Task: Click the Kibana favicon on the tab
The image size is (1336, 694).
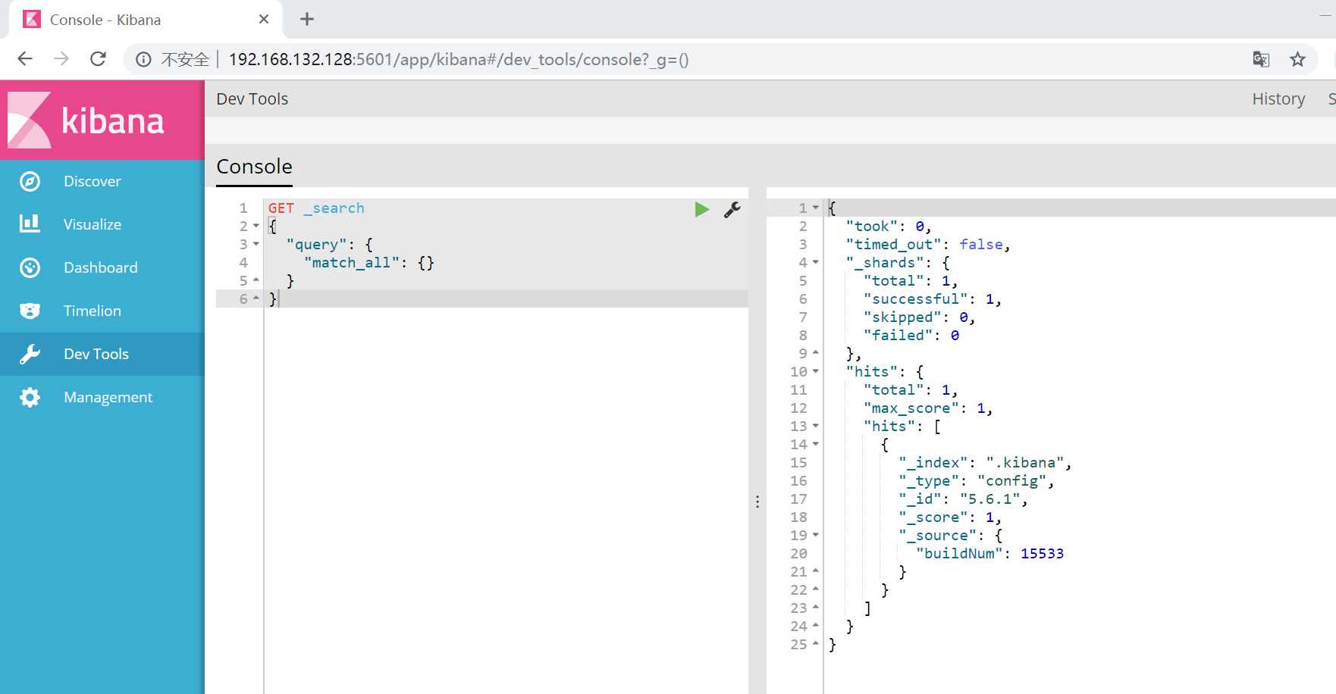Action: click(32, 19)
